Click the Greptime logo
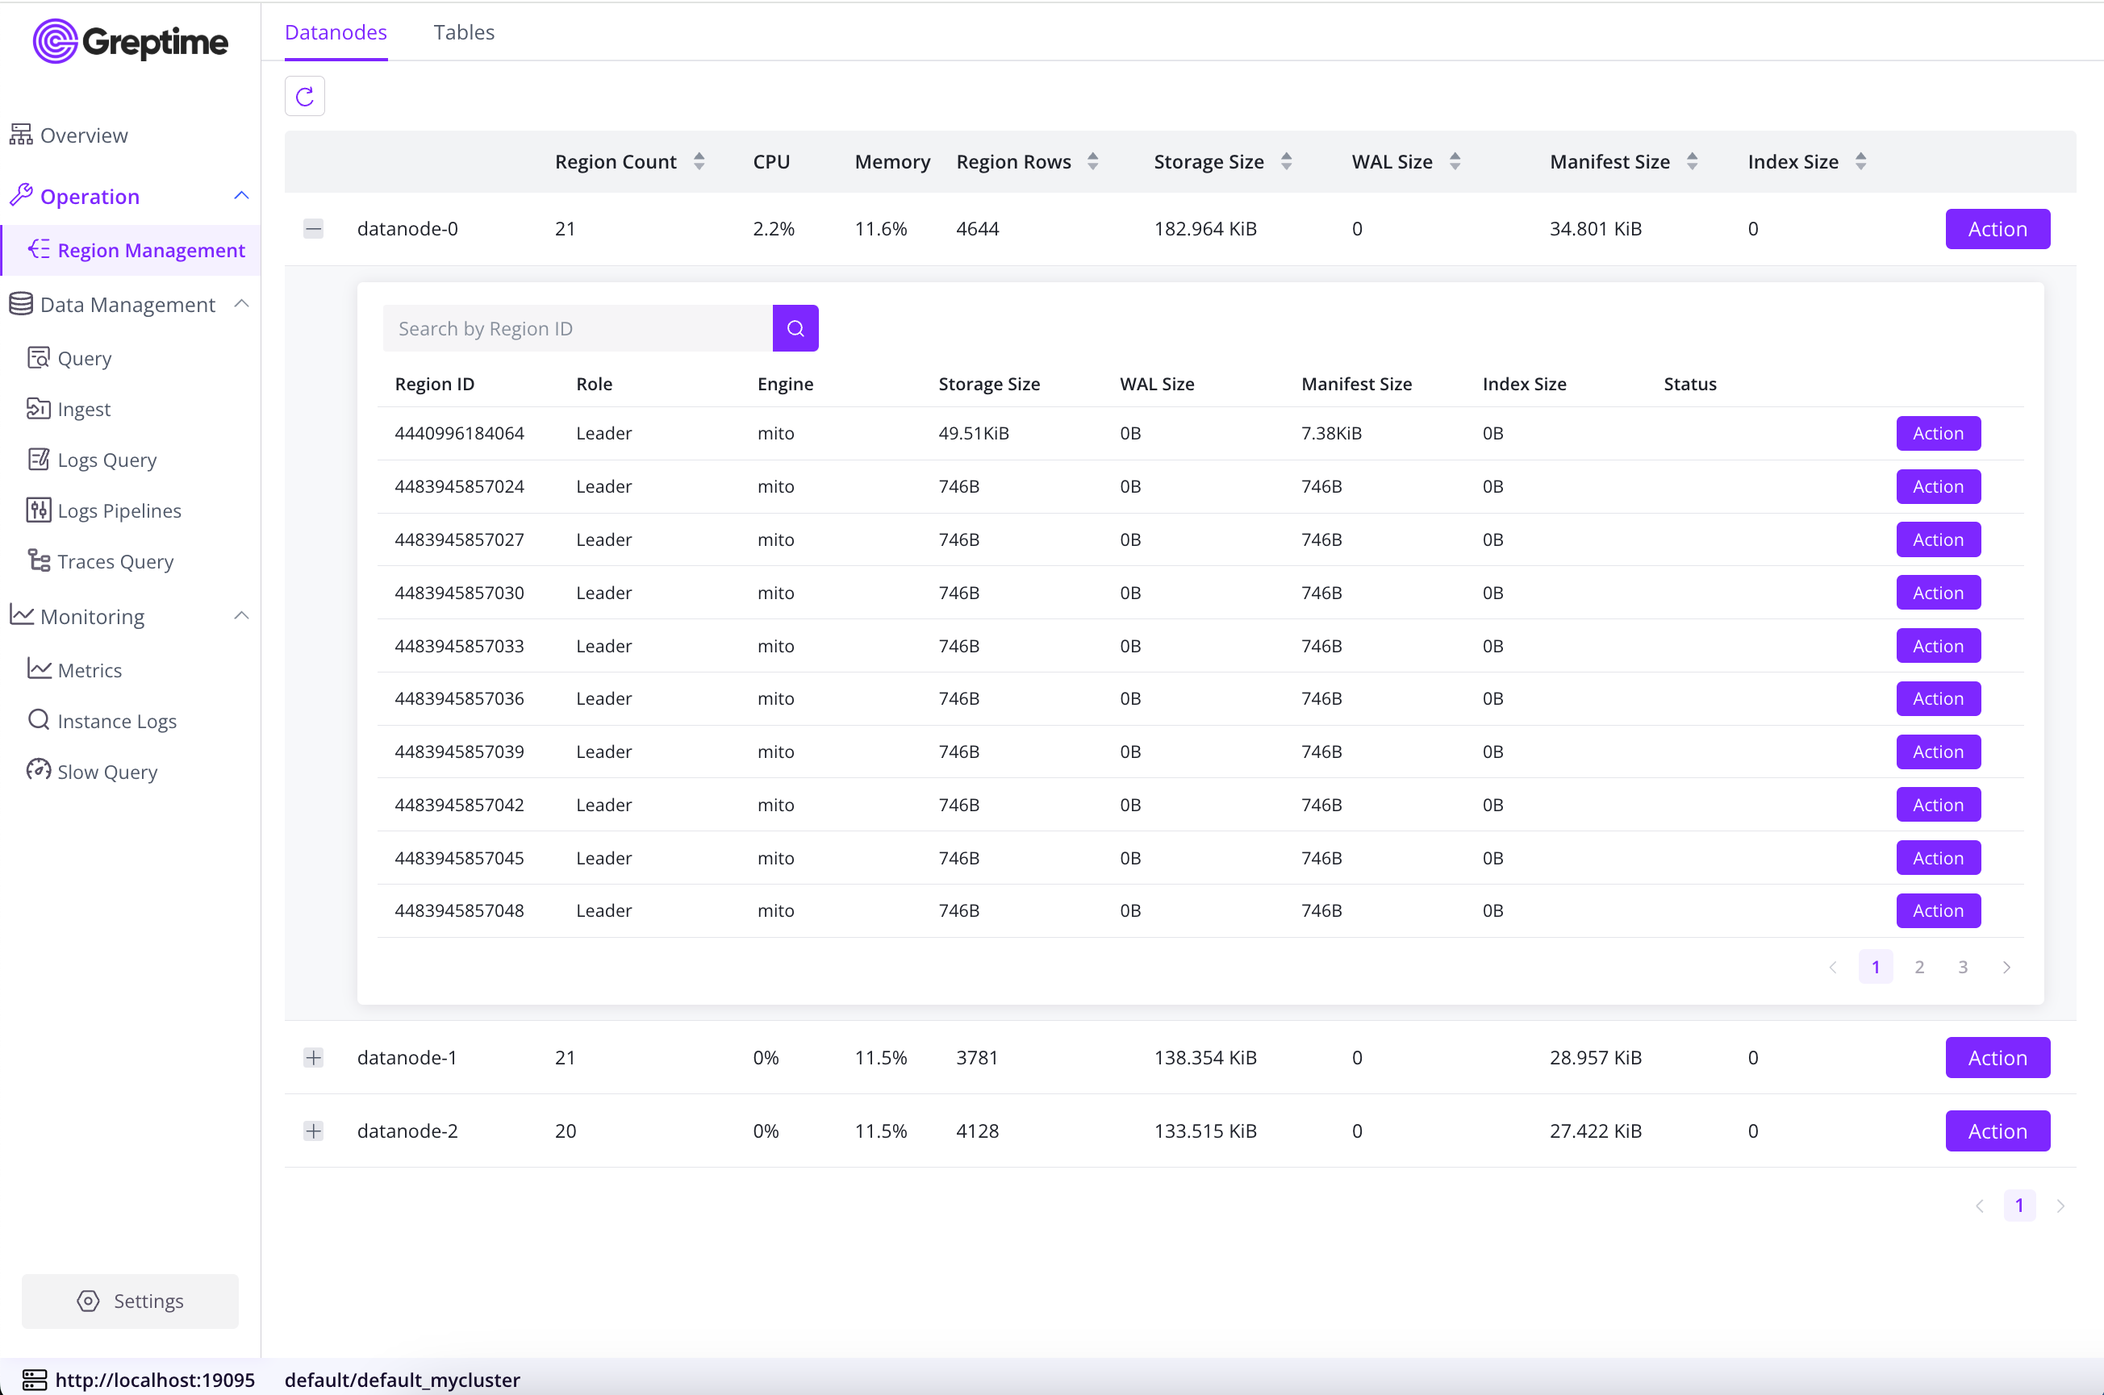The image size is (2104, 1395). tap(131, 41)
